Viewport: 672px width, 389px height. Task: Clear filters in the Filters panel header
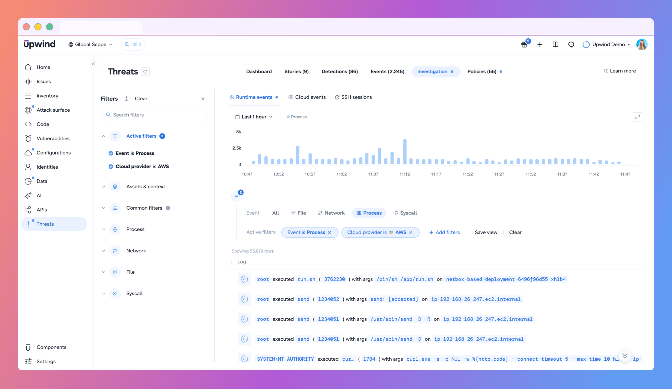pyautogui.click(x=141, y=99)
